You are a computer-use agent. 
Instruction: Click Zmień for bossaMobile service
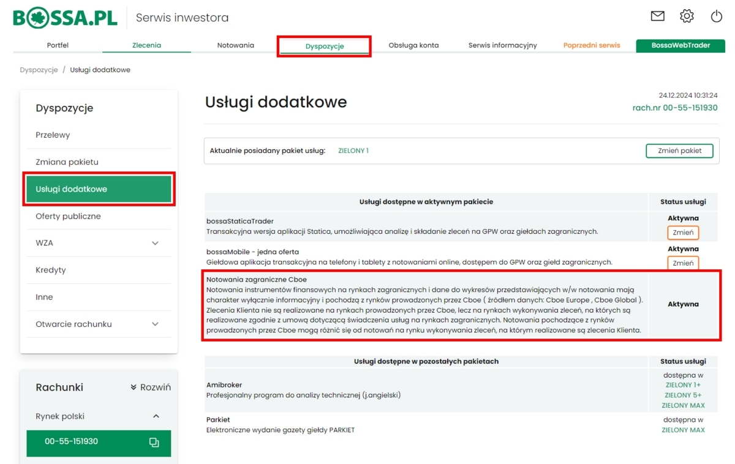[x=683, y=263]
